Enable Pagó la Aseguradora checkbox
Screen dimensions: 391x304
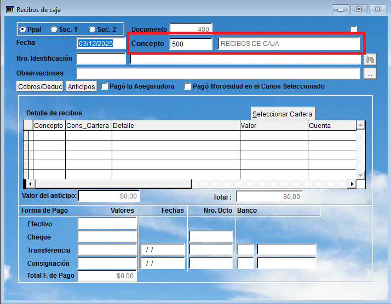click(x=105, y=86)
